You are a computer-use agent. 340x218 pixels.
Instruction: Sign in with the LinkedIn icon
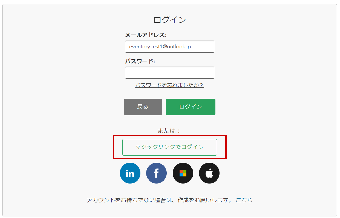[130, 173]
